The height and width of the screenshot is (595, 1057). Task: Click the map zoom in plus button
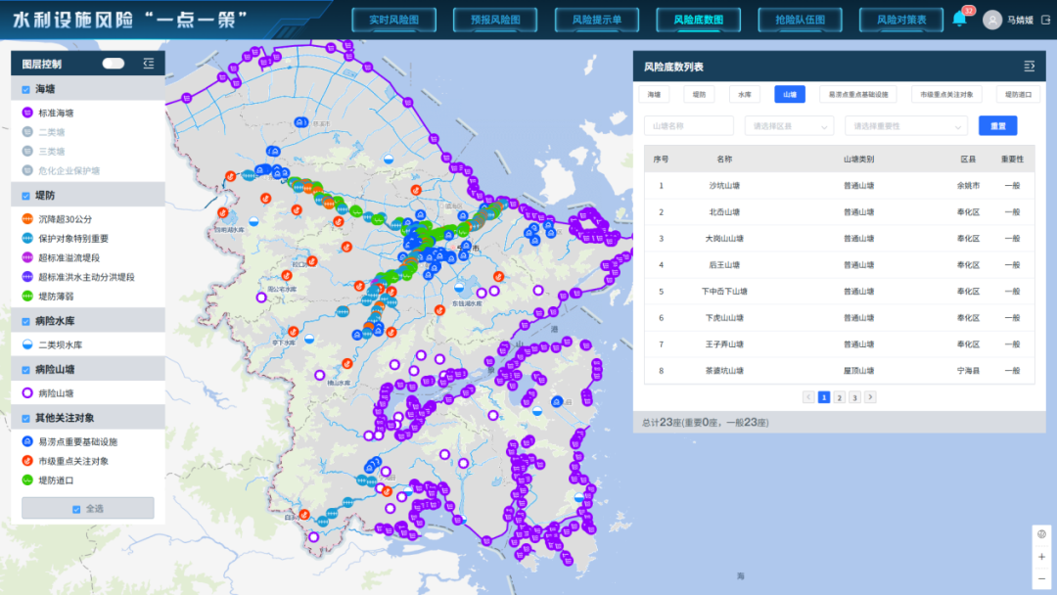(1041, 557)
